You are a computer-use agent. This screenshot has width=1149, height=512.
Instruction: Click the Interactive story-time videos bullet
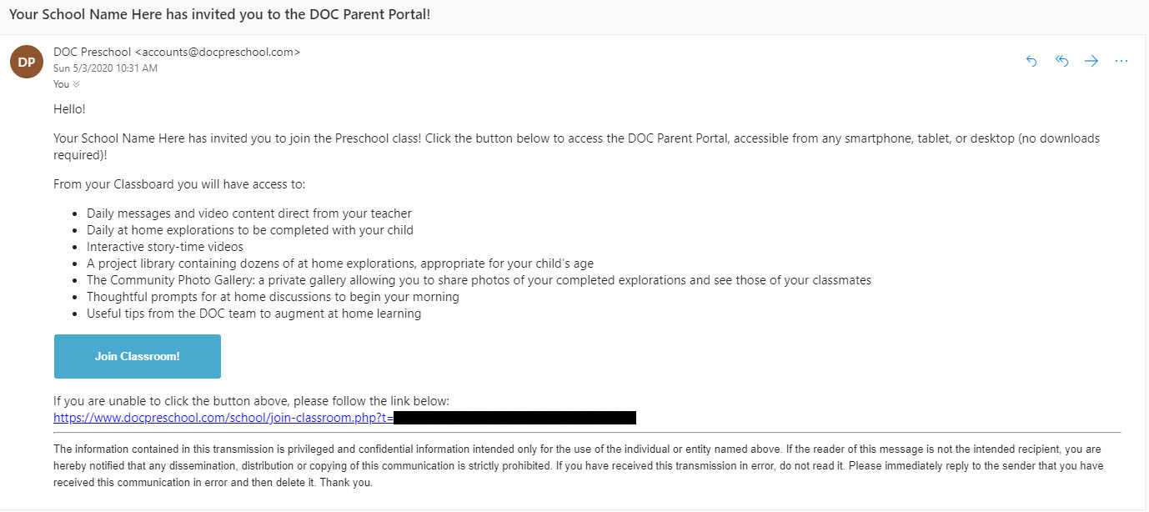click(x=165, y=247)
